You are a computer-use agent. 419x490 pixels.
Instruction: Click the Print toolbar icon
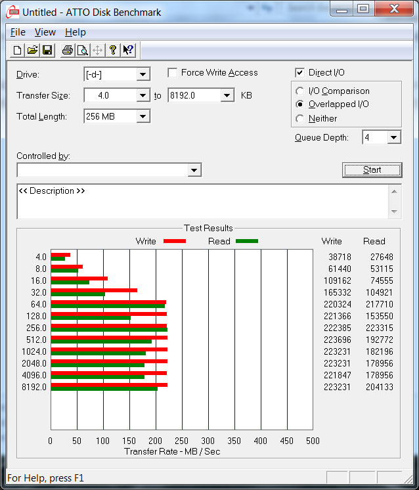coord(68,50)
